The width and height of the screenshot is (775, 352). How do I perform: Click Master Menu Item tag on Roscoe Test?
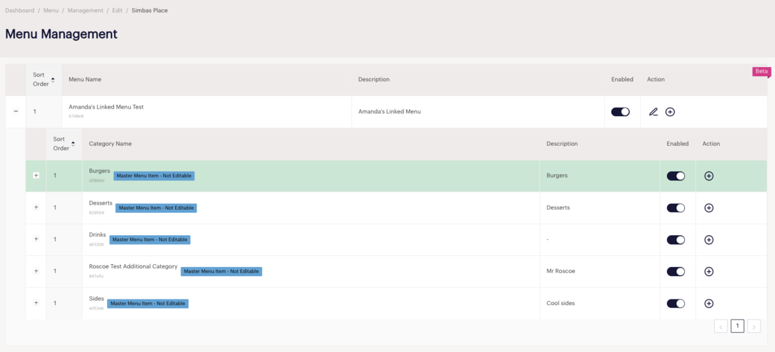point(221,271)
